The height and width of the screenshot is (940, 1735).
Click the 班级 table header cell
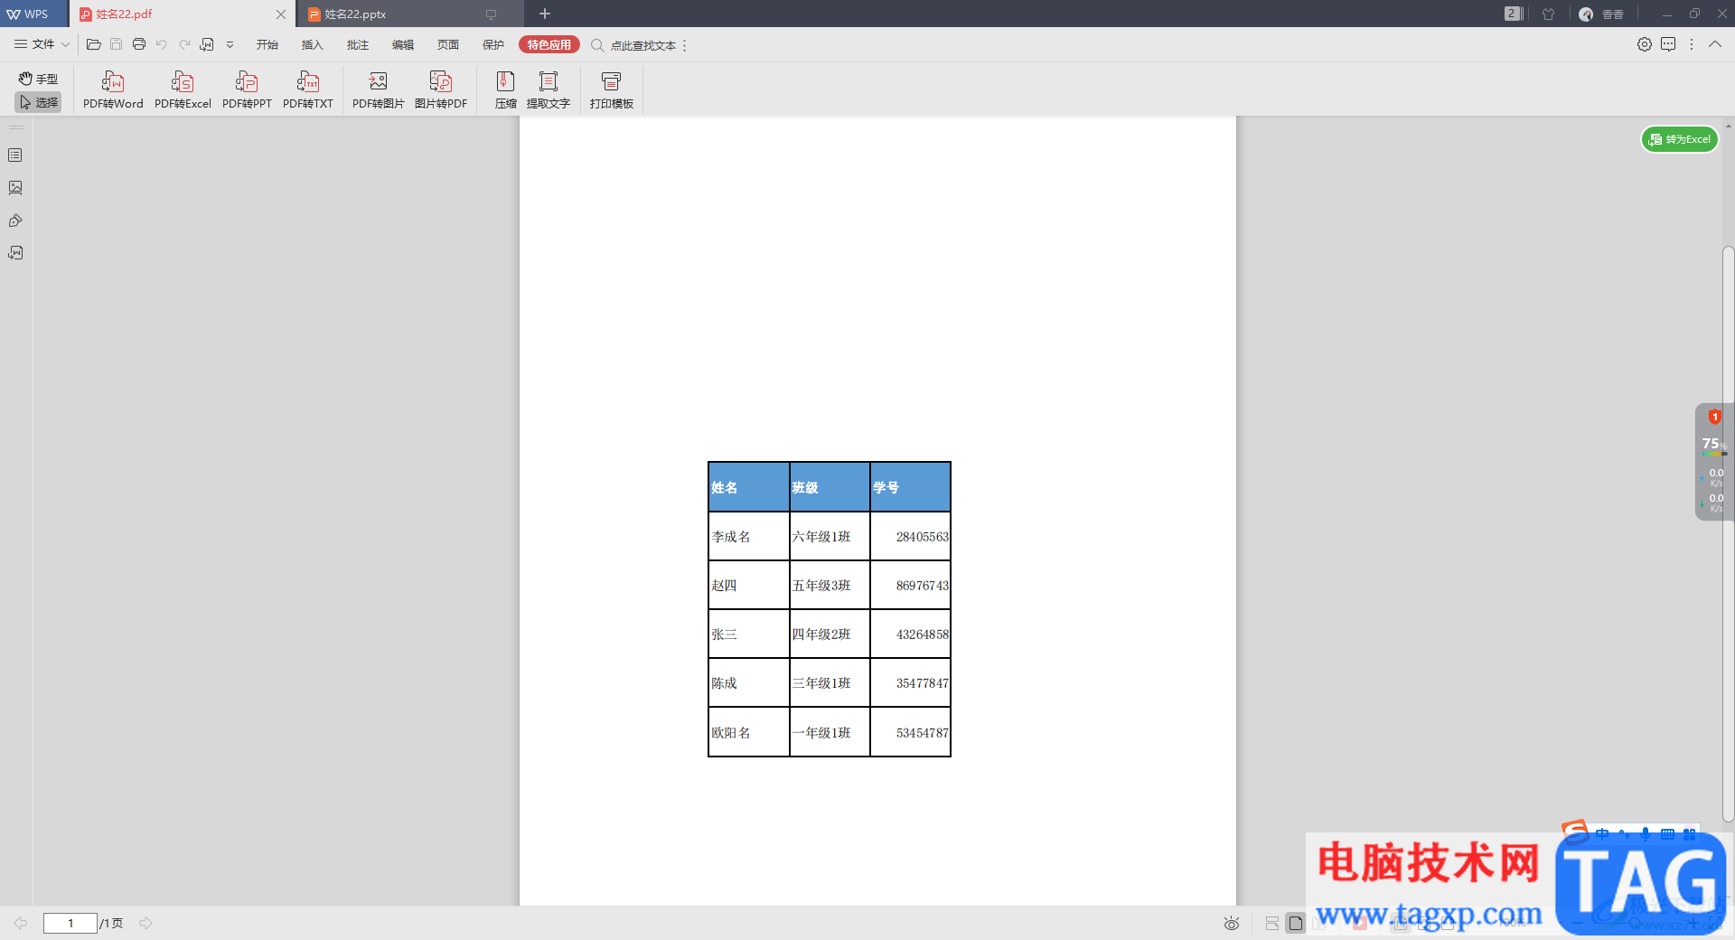(830, 487)
